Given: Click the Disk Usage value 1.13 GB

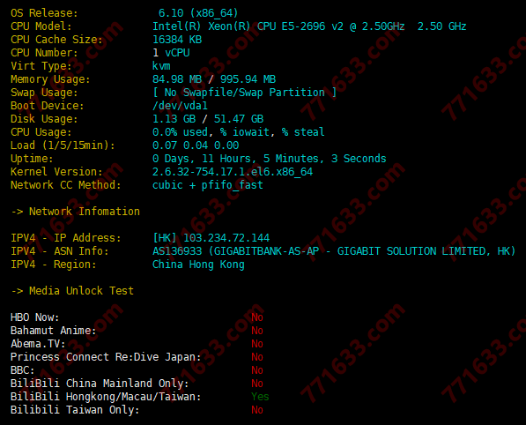Looking at the screenshot, I should pos(174,119).
